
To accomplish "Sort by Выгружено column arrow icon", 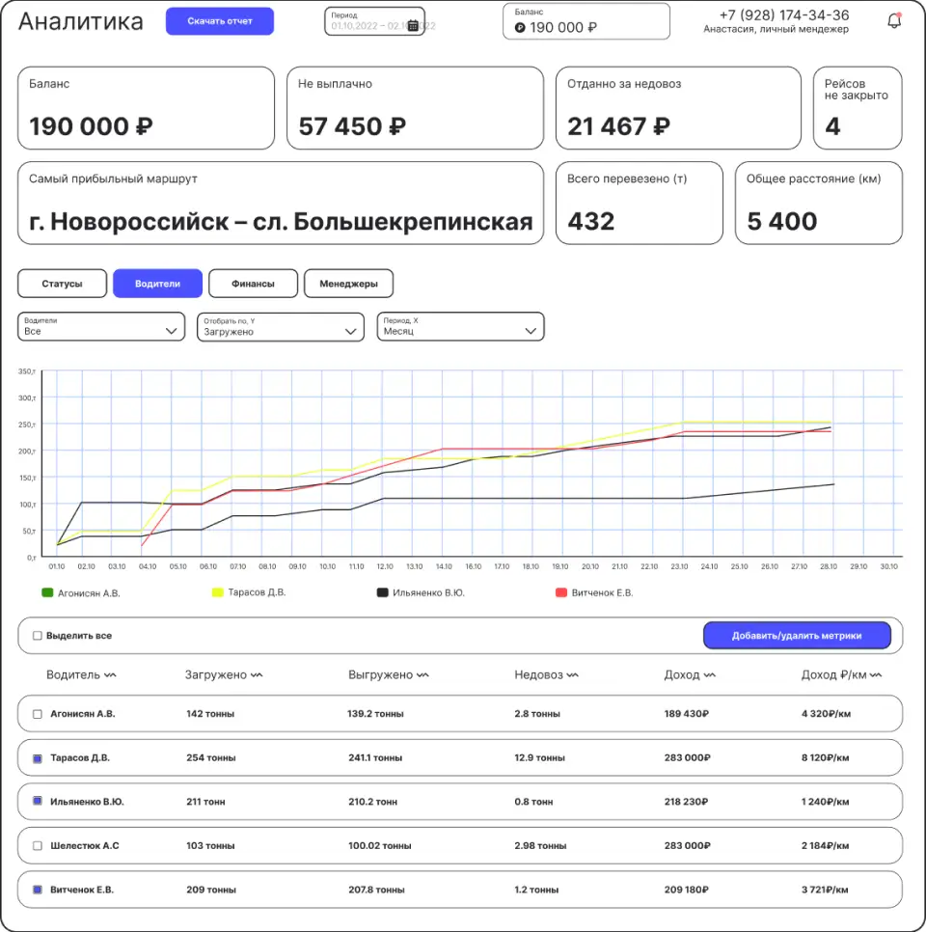I will pos(423,675).
